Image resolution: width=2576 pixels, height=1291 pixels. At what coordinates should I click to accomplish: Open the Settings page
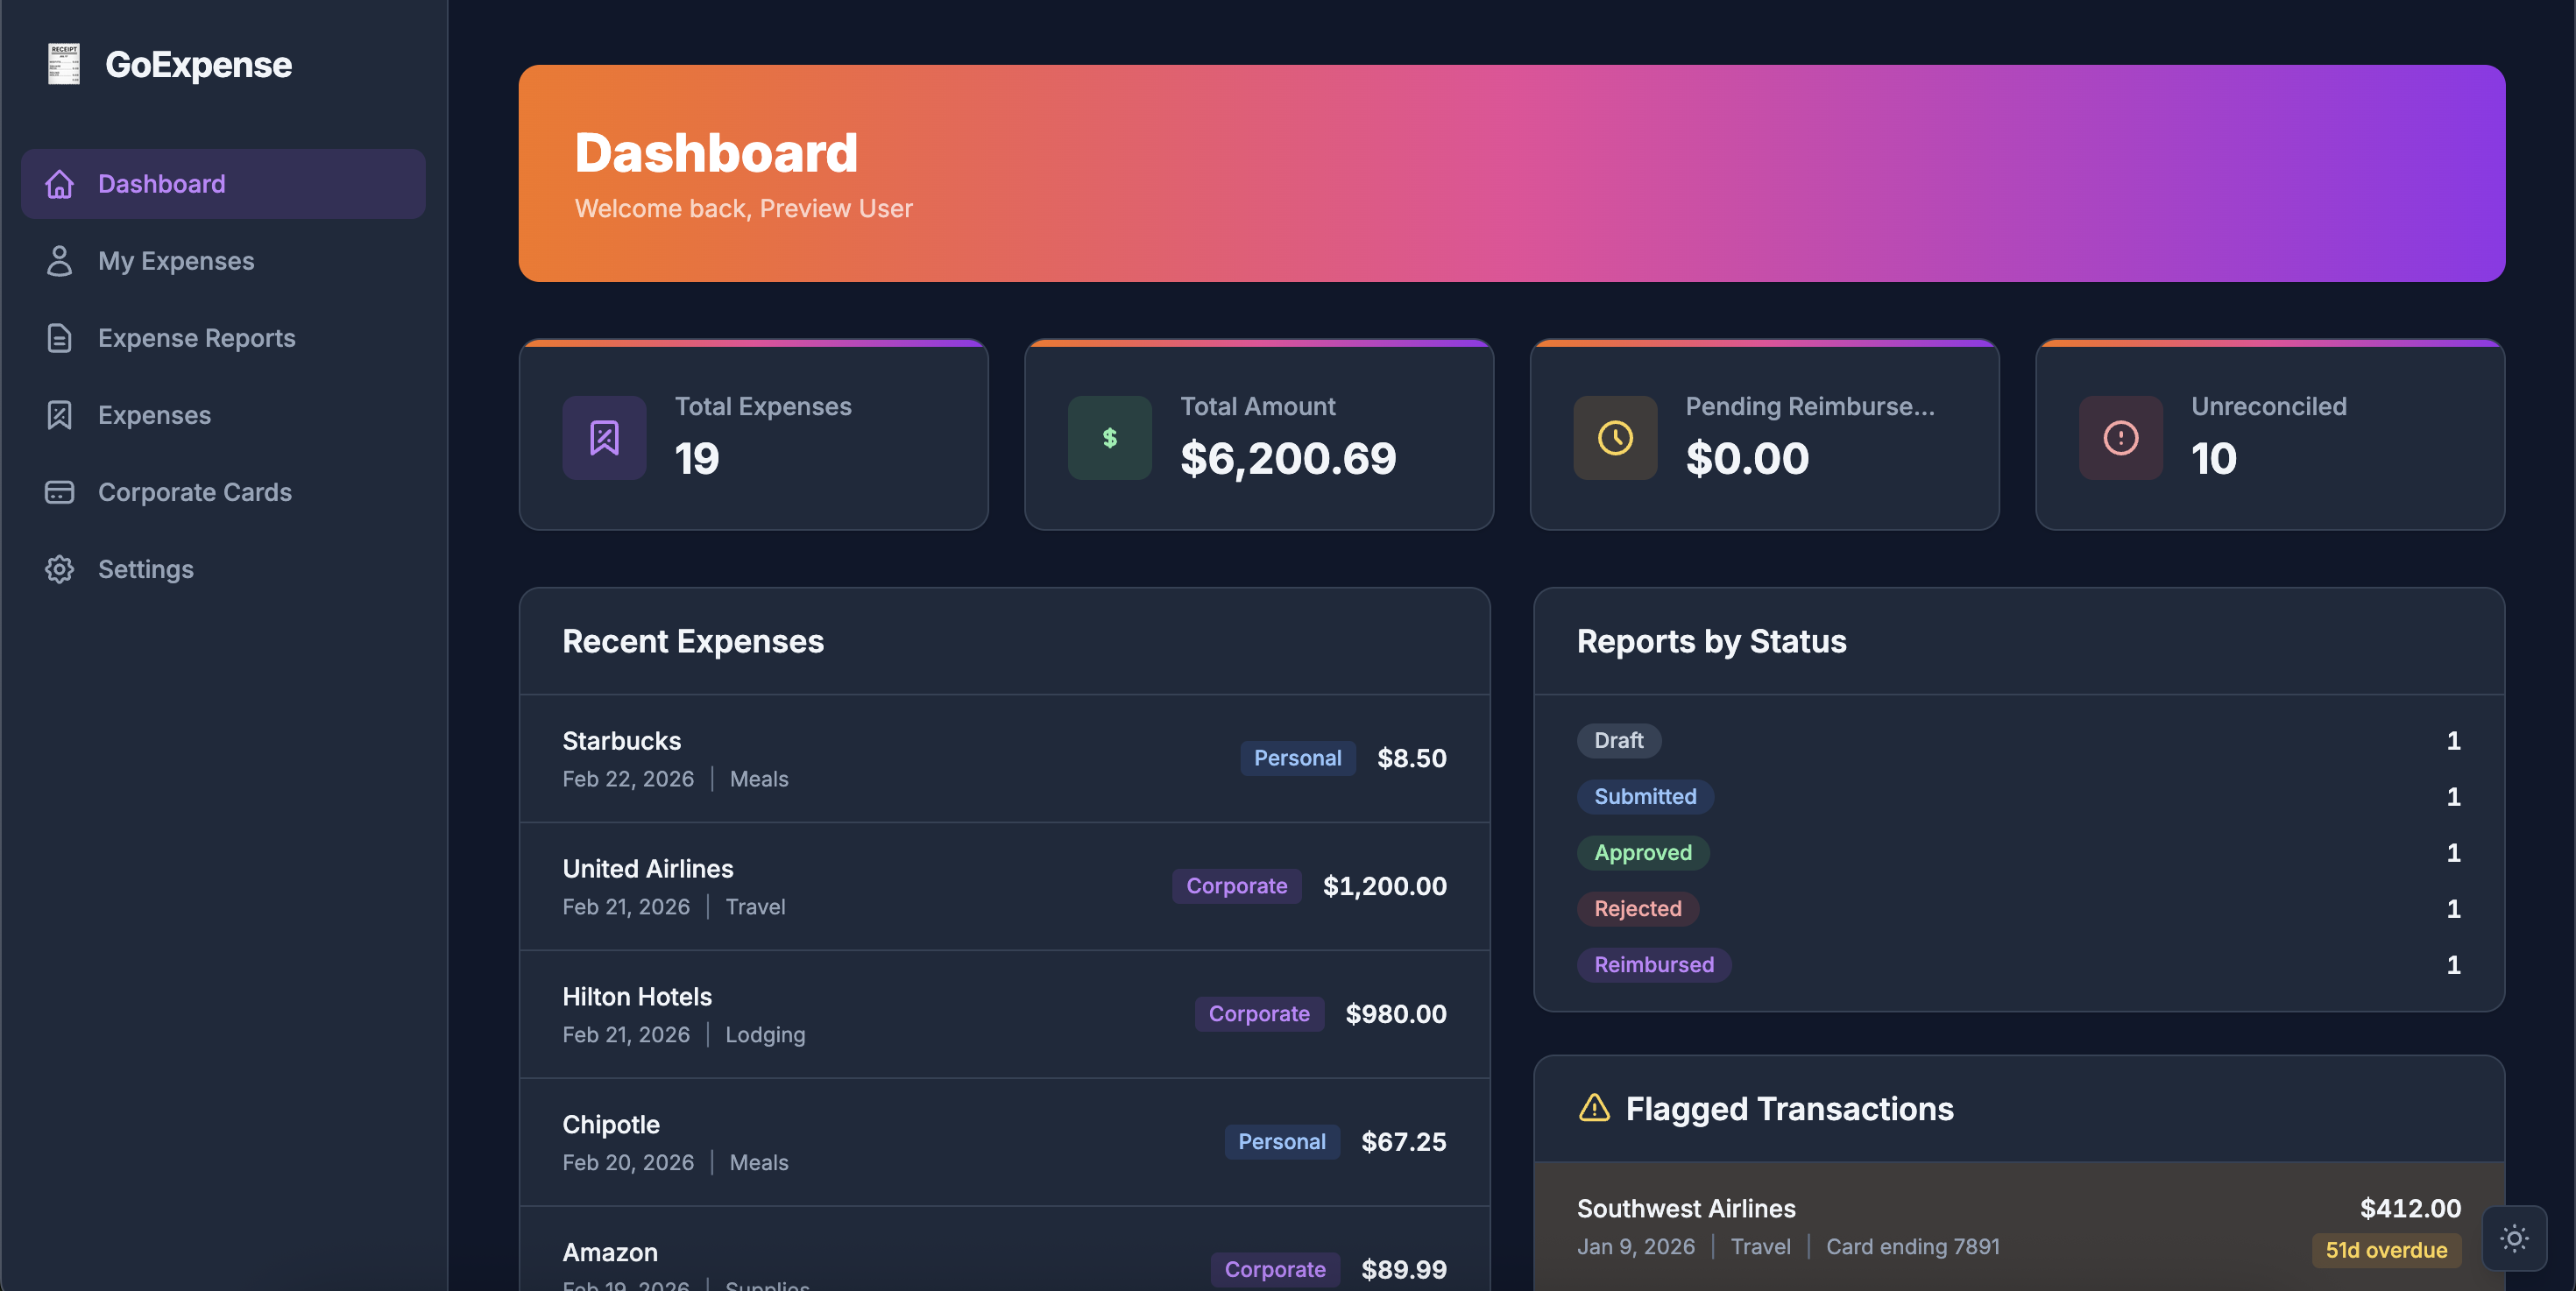(x=146, y=569)
